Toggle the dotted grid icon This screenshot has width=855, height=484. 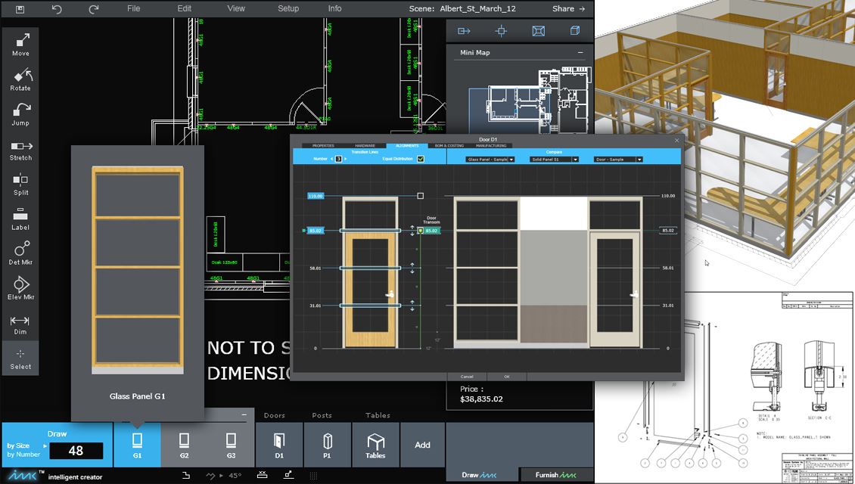(313, 475)
